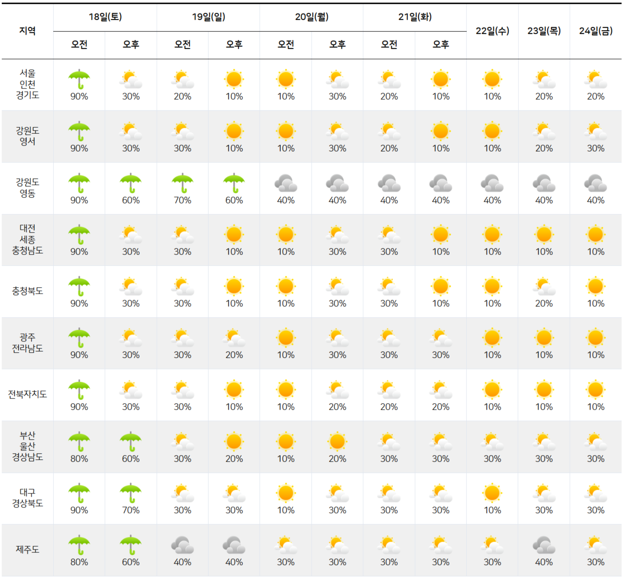Select the 오전 subheader under 20일(월)
Viewport: 624px width, 580px height.
point(286,44)
